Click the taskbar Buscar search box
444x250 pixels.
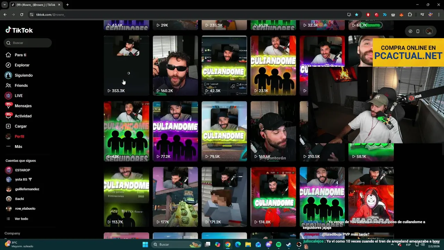177,244
